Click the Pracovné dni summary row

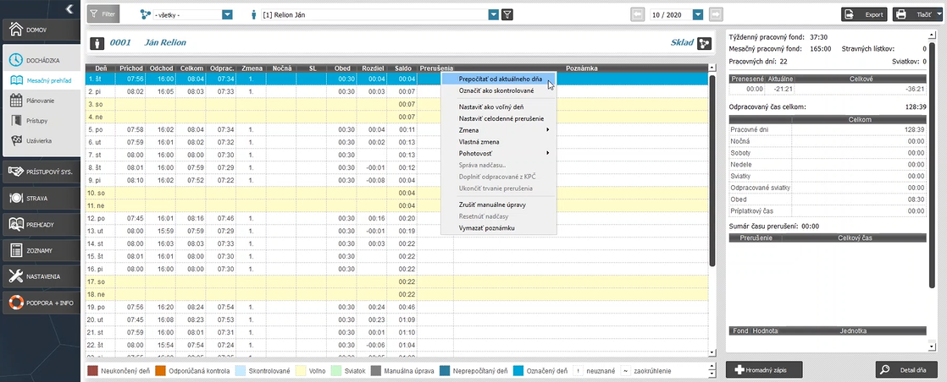[x=828, y=129]
